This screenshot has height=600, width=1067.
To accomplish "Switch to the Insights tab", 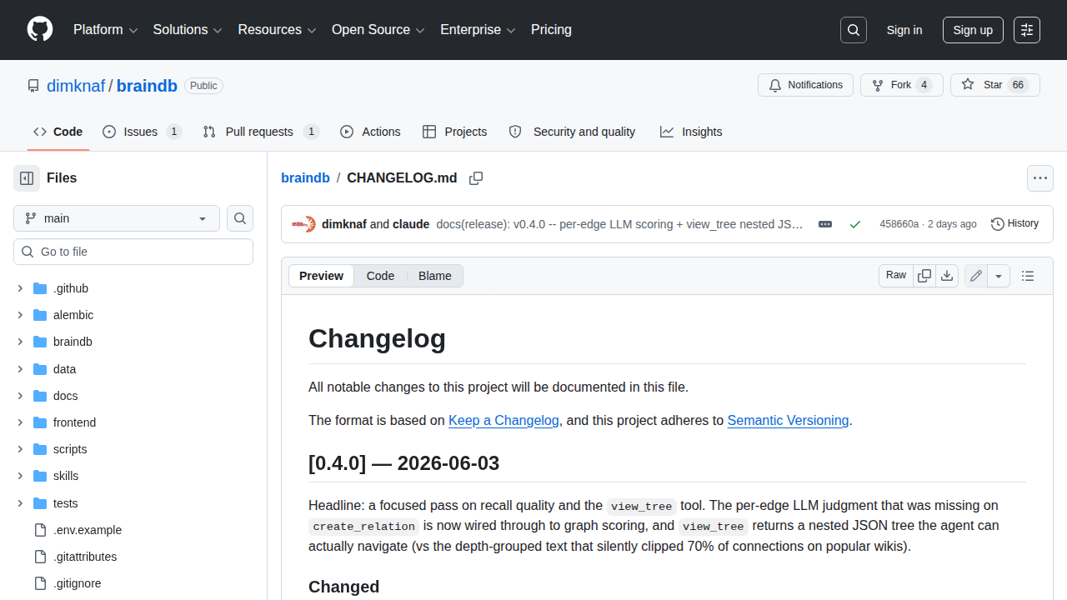I will coord(691,132).
